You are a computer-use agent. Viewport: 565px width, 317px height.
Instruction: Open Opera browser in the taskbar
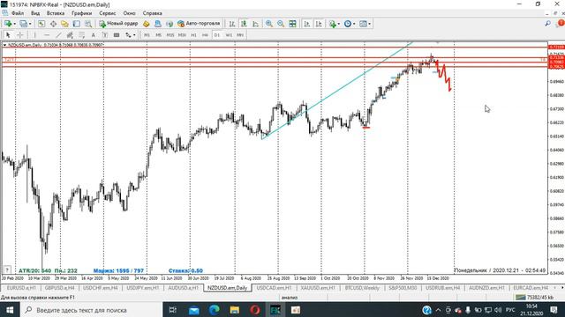point(255,310)
